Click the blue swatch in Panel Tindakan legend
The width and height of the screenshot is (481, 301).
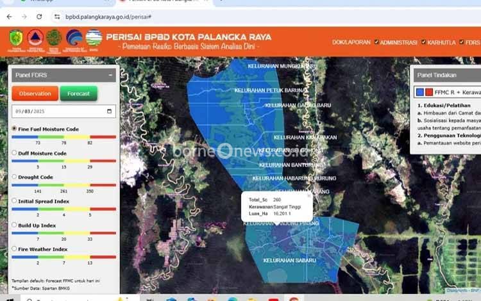tap(420, 92)
